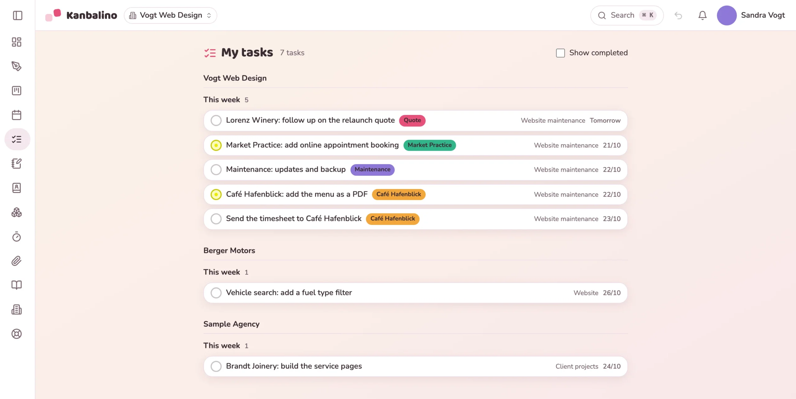Click the undo arrow icon
Screen dimensions: 796x399
click(678, 15)
